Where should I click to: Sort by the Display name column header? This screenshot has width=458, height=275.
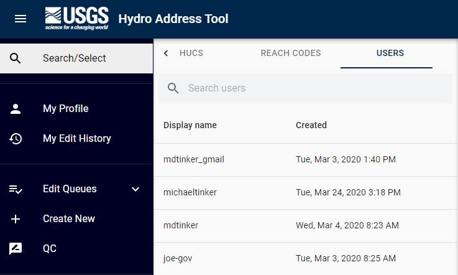coord(190,125)
